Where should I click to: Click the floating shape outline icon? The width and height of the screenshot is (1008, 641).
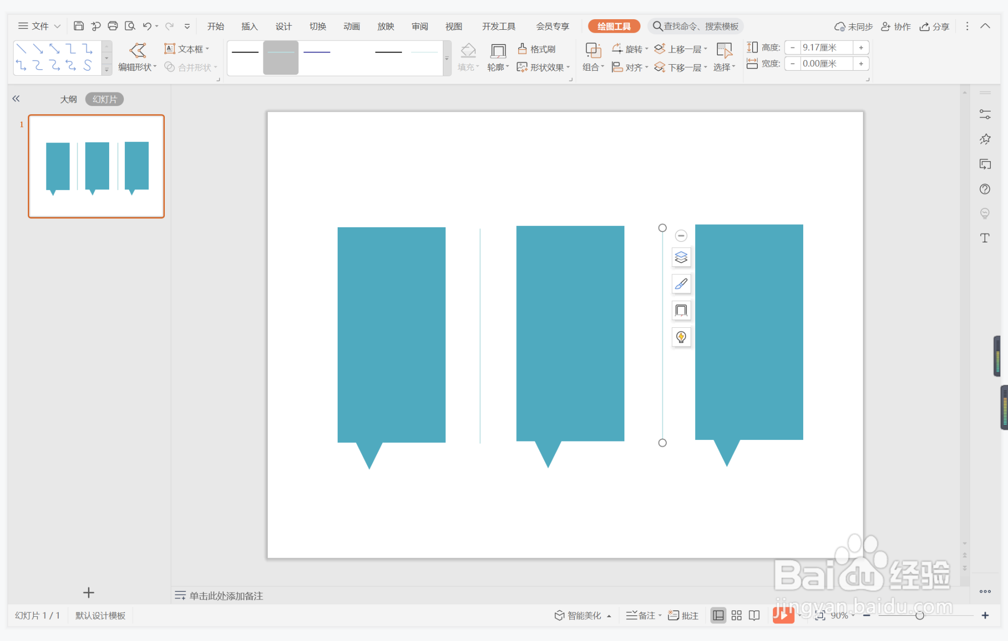681,310
